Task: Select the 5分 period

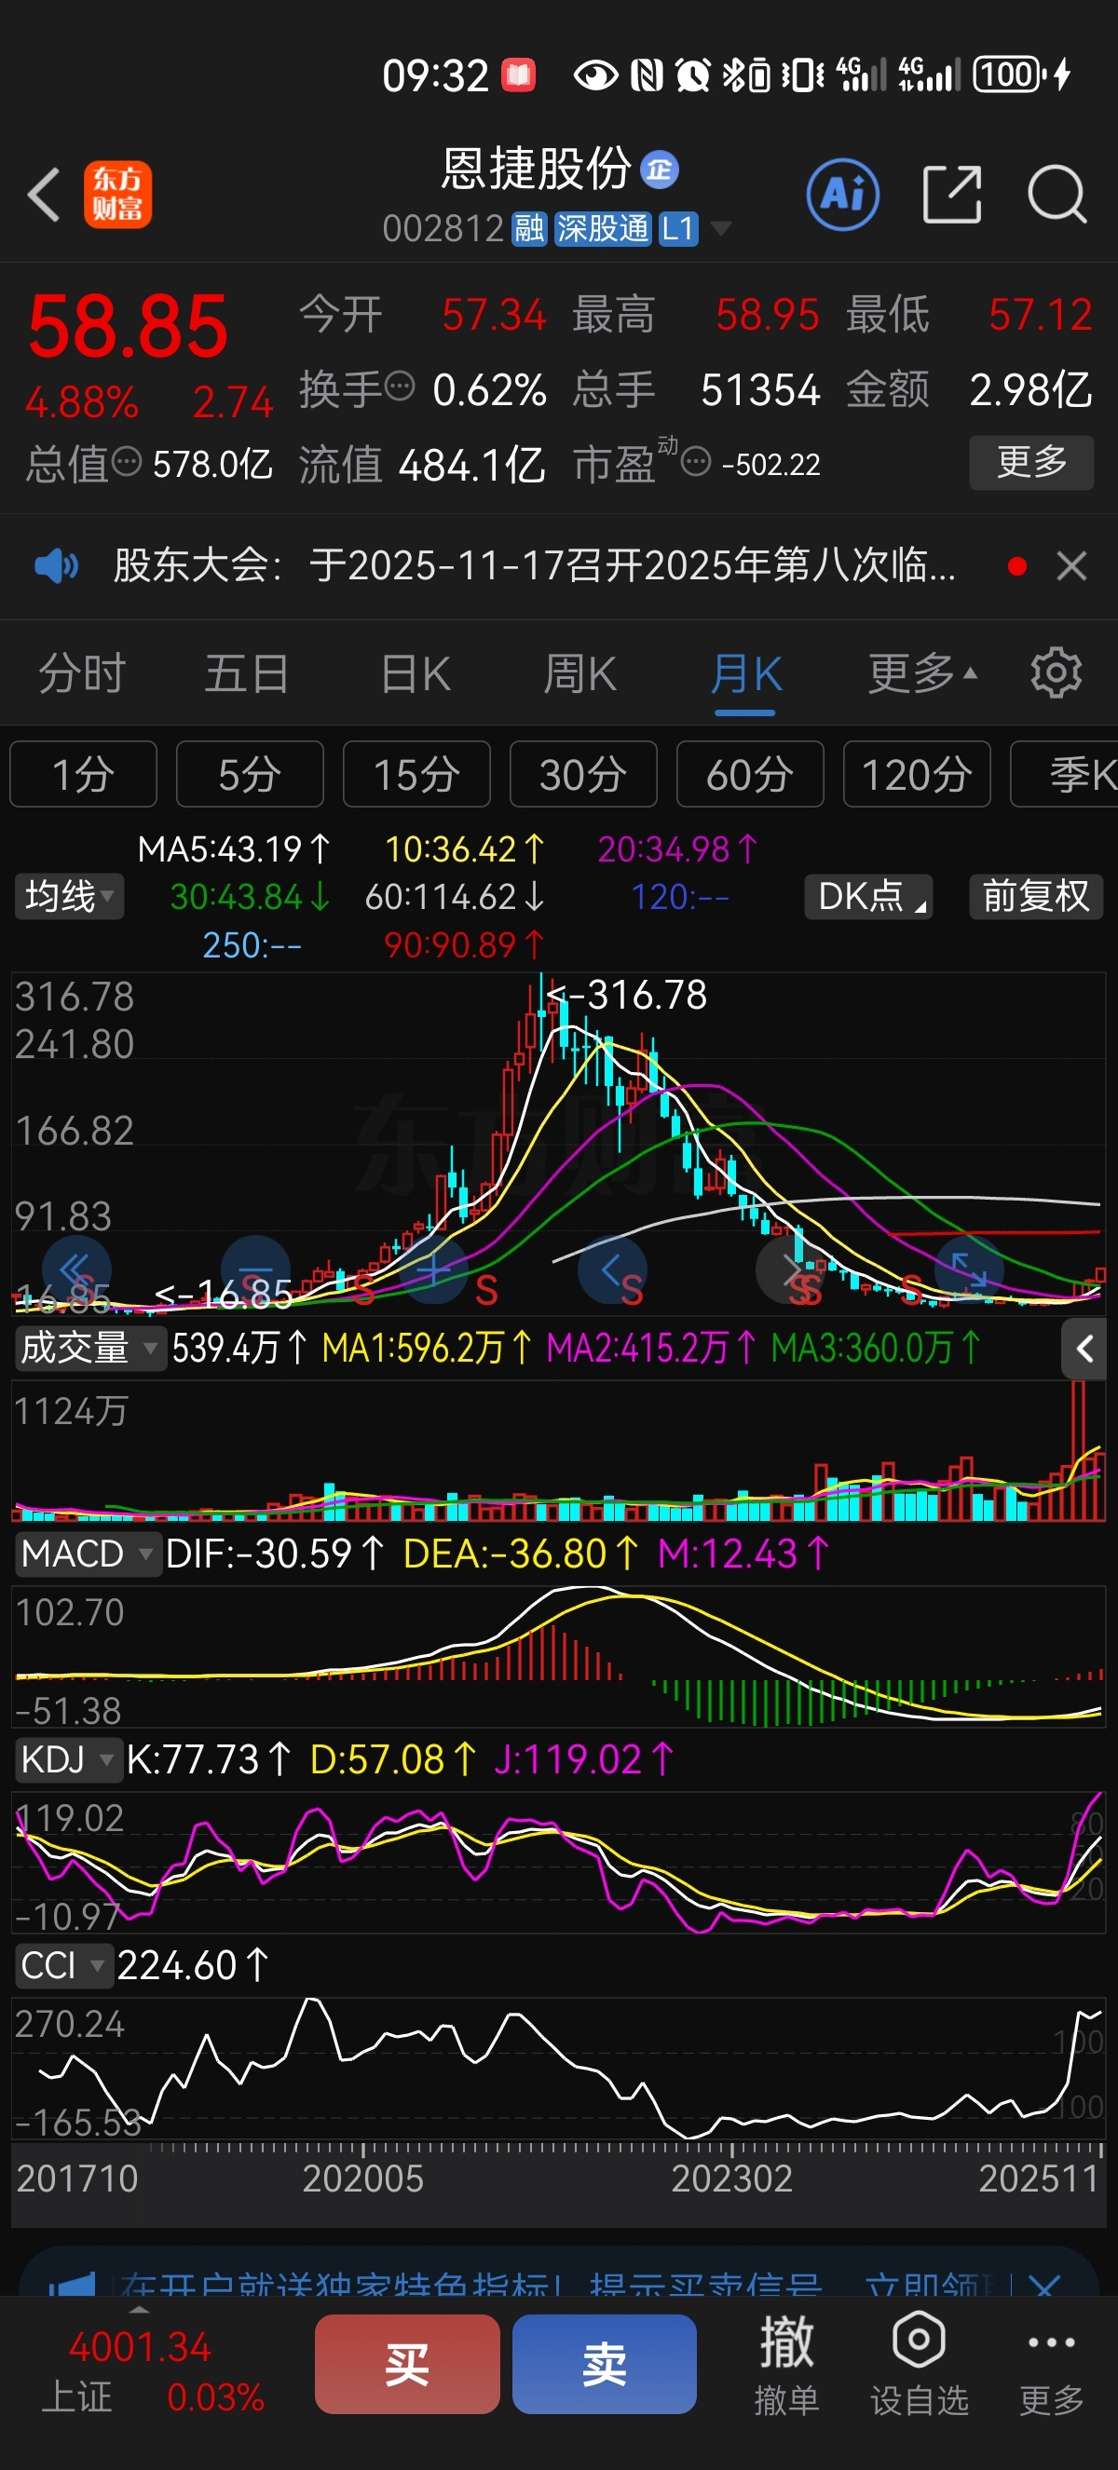Action: coord(250,774)
